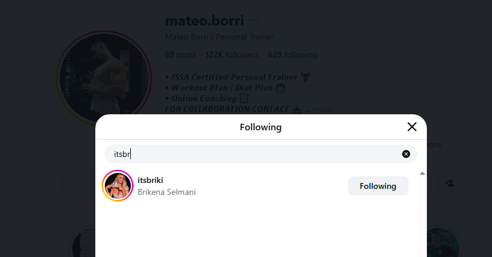Click the similar accounts add-person icon
The height and width of the screenshot is (257, 492).
449,183
